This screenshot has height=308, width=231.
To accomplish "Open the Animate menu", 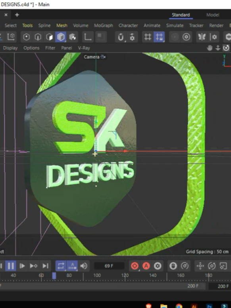I will pos(152,25).
